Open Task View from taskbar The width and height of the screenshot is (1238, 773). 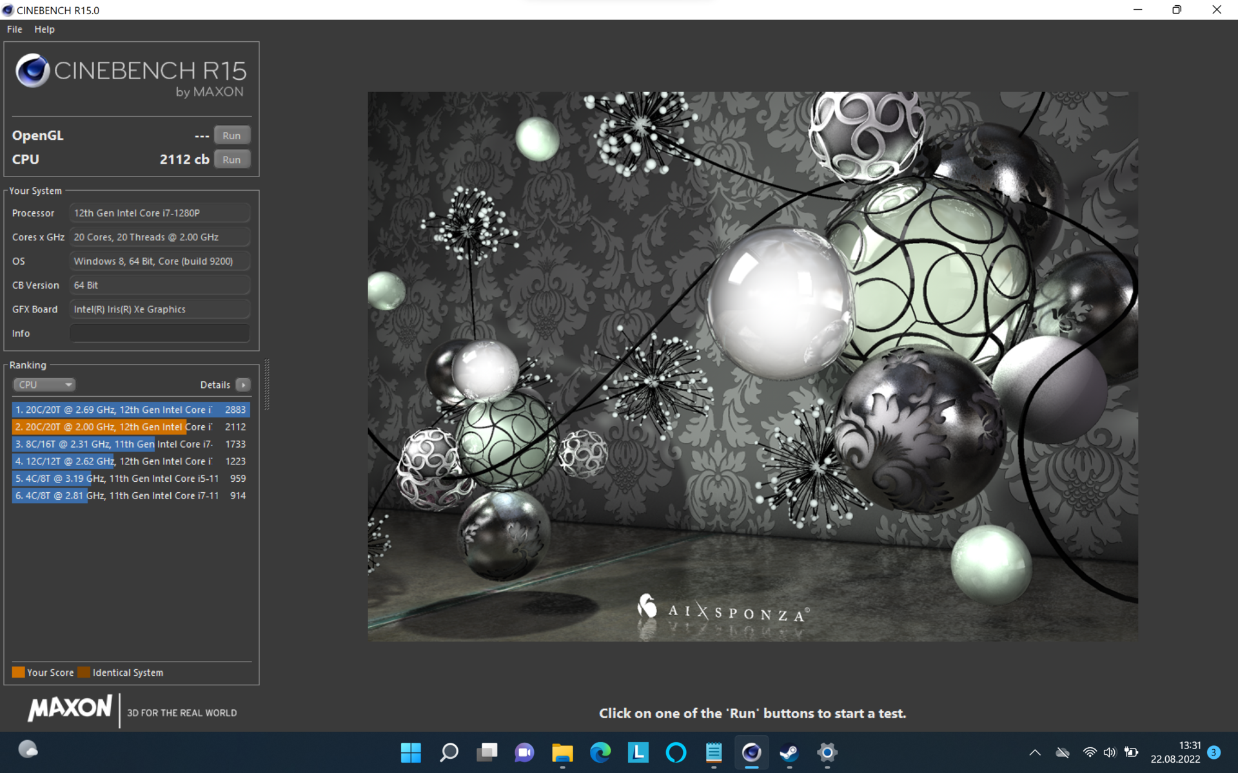point(487,752)
